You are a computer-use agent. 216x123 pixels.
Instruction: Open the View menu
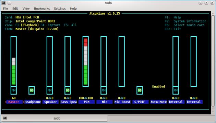pos(26,9)
